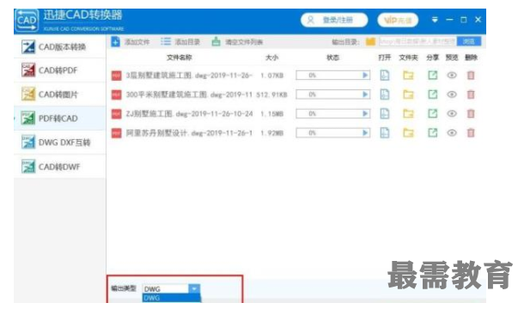Select file name ZJ别墅施工图.dwg-2019-11-26-10-24
Screen dimensions: 518x309
[189, 113]
